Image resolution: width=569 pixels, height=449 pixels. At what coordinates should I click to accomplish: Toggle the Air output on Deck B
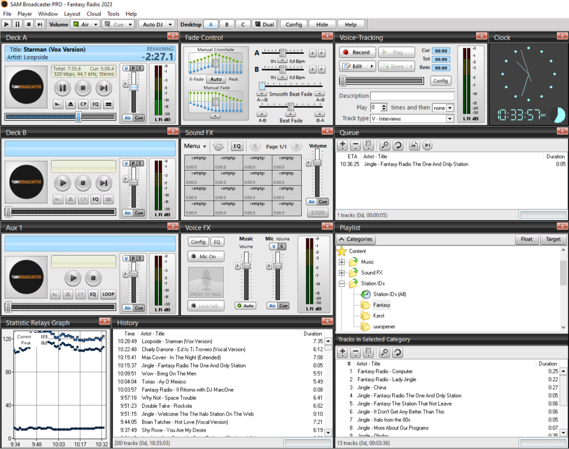[128, 213]
